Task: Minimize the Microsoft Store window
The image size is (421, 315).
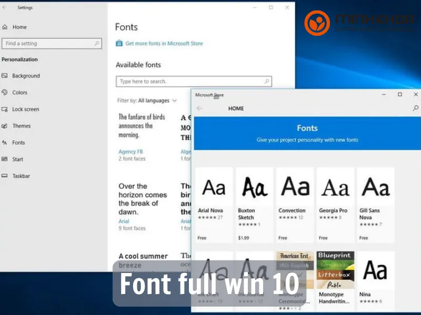Action: (384, 94)
